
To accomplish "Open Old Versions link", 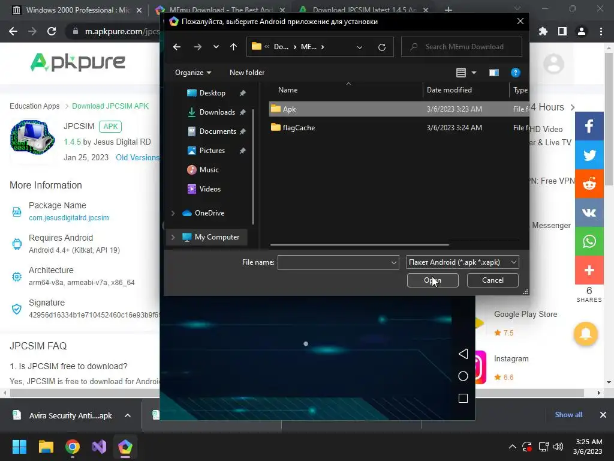I will tap(137, 158).
